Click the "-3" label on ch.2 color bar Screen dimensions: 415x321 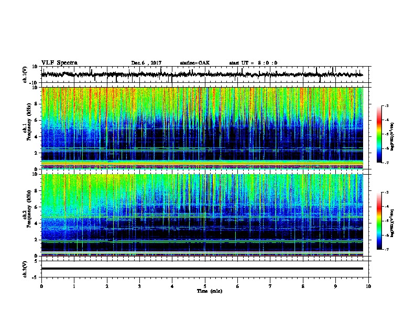(x=386, y=192)
